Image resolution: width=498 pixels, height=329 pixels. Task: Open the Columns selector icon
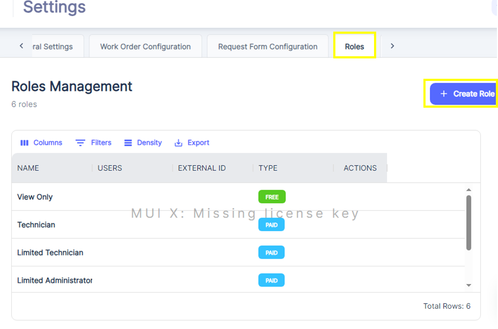tap(24, 143)
